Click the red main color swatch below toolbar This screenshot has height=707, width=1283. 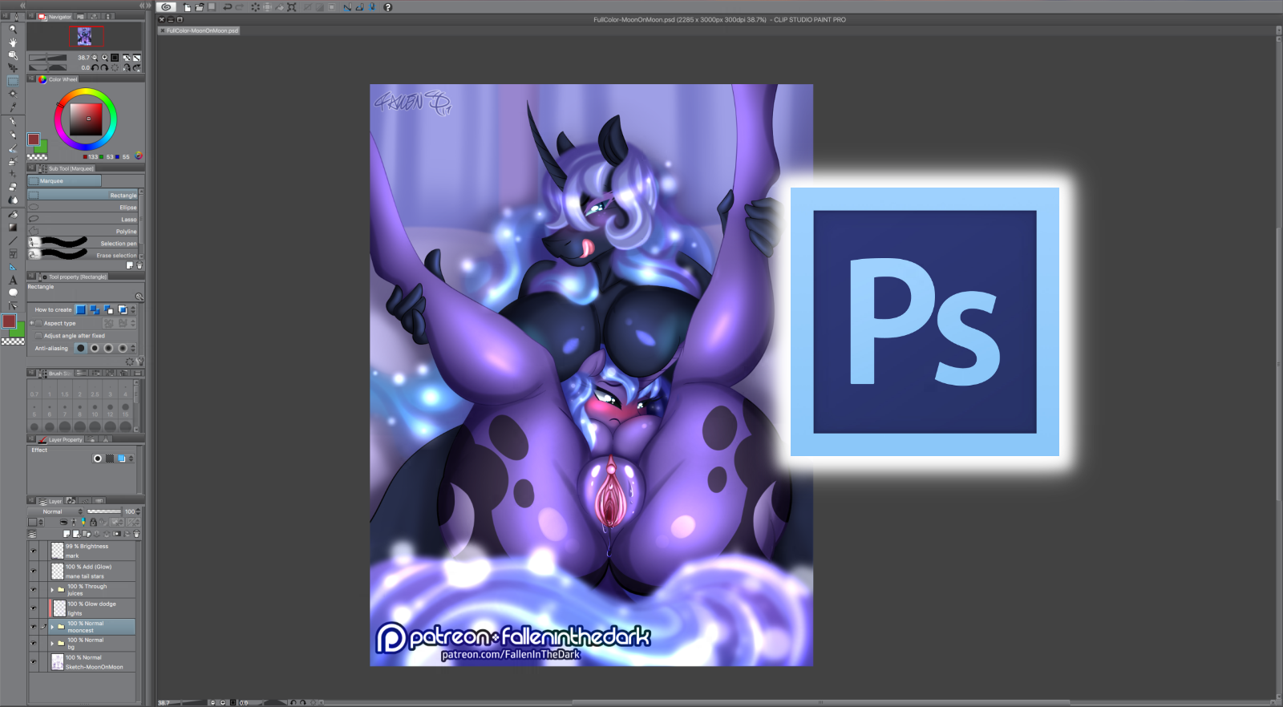pyautogui.click(x=9, y=321)
